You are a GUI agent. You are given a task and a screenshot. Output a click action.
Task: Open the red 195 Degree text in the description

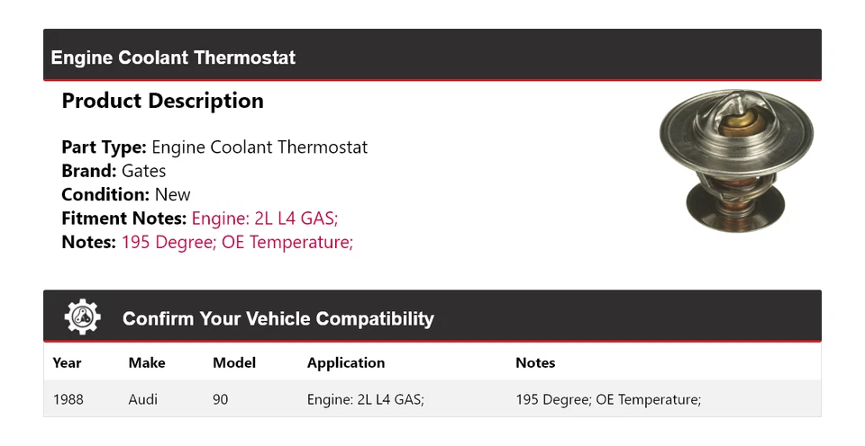point(237,242)
